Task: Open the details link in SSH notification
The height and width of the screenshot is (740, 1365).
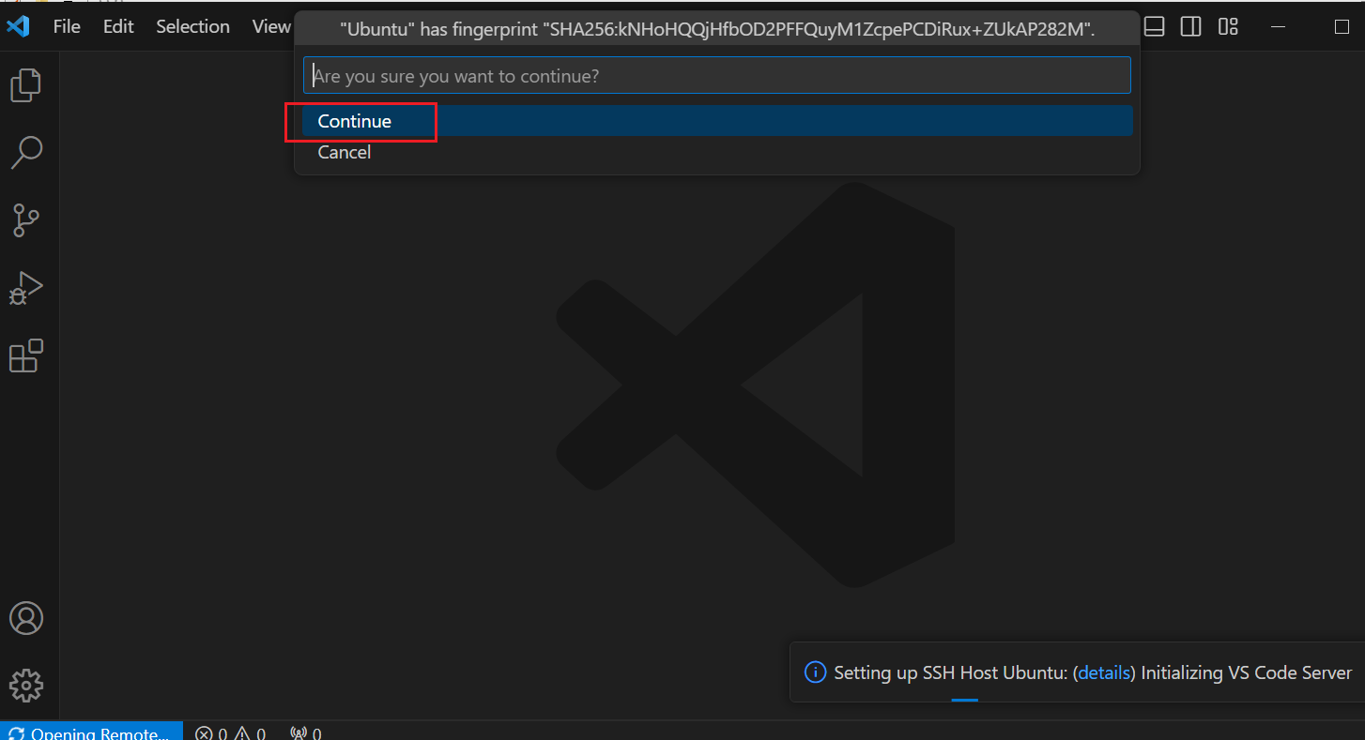Action: pyautogui.click(x=1104, y=672)
